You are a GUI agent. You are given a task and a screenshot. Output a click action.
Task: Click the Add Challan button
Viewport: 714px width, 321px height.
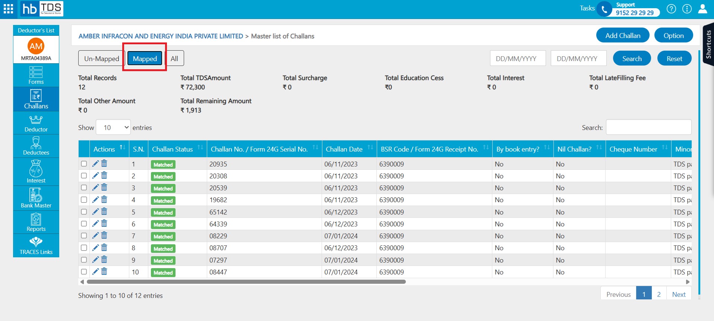[623, 35]
